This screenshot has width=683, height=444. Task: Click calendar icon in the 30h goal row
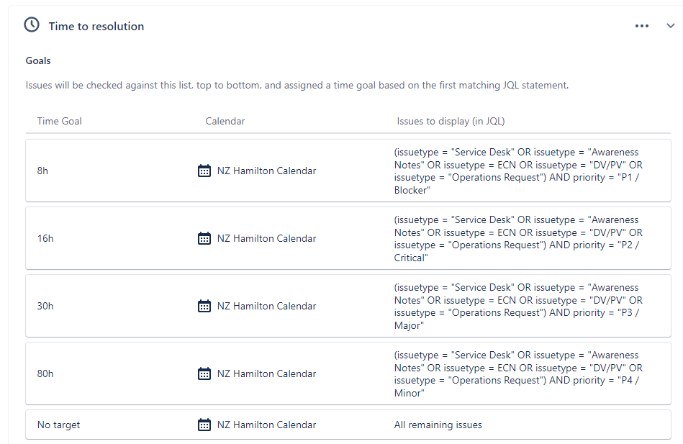(x=204, y=305)
